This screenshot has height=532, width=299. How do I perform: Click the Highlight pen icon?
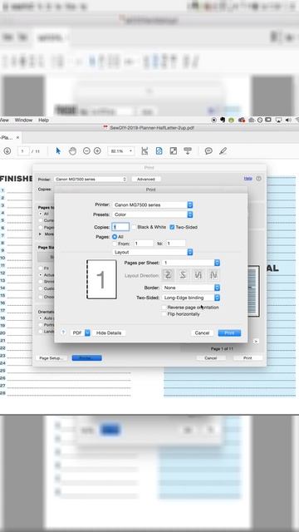223,151
